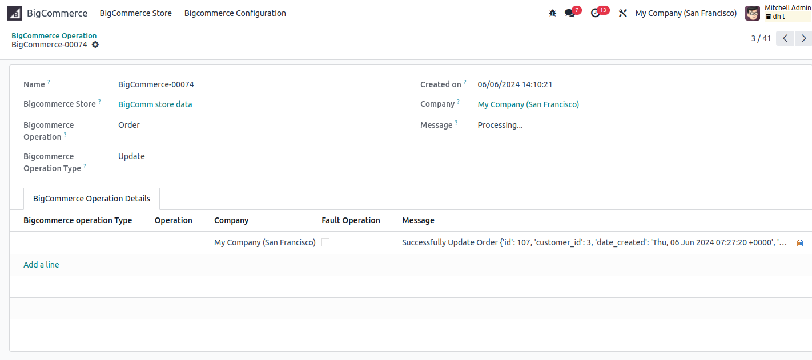Click the BigCommerce app title

[x=57, y=13]
